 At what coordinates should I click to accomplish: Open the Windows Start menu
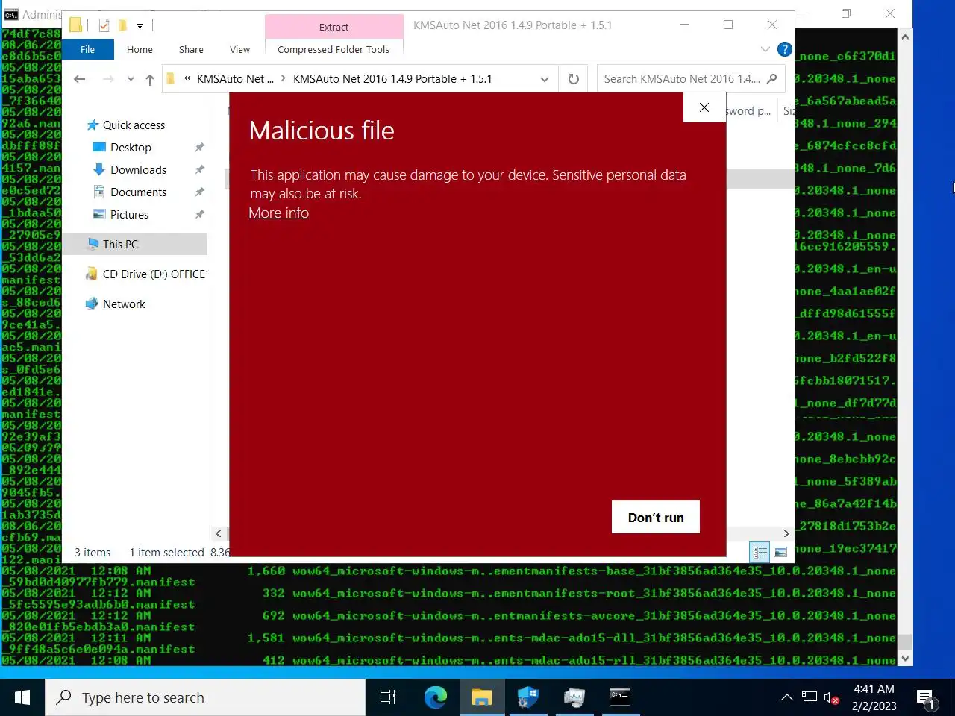[22, 697]
